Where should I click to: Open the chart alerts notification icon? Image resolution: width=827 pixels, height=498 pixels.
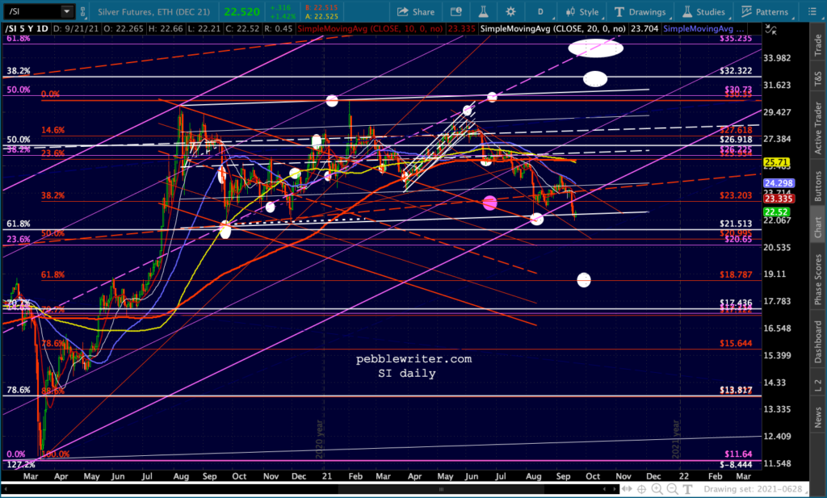click(456, 11)
